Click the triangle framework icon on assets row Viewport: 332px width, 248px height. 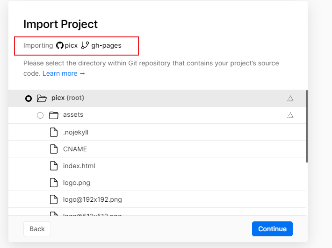pos(290,115)
